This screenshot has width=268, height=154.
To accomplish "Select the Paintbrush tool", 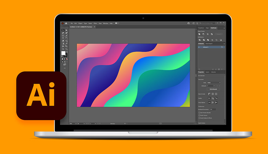I will tap(66, 36).
